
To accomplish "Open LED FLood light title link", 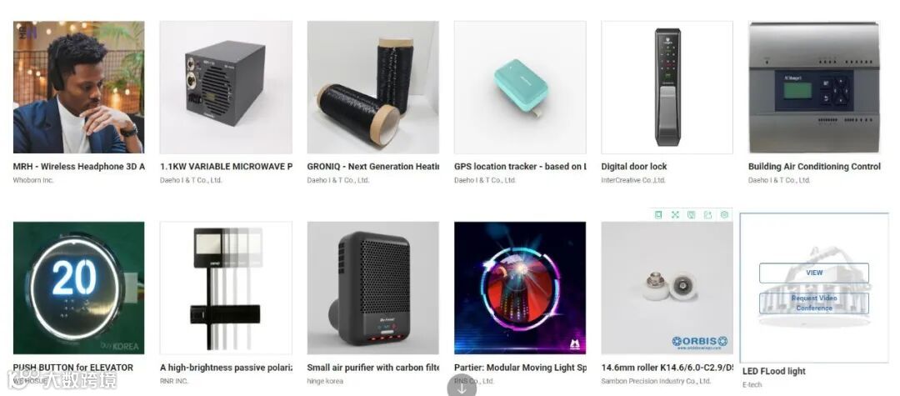I will (773, 371).
